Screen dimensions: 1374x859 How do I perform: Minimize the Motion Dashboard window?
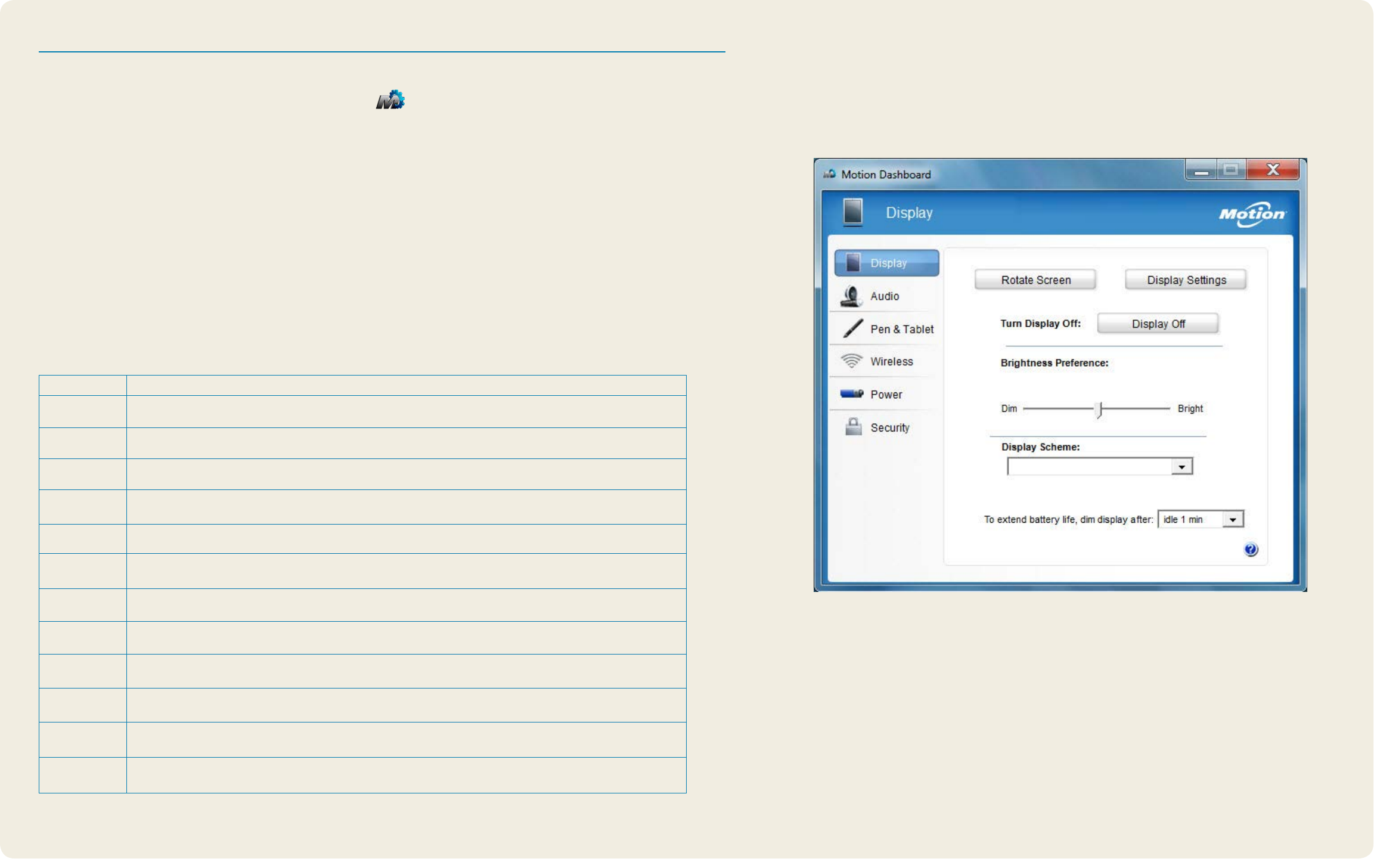[x=1201, y=171]
